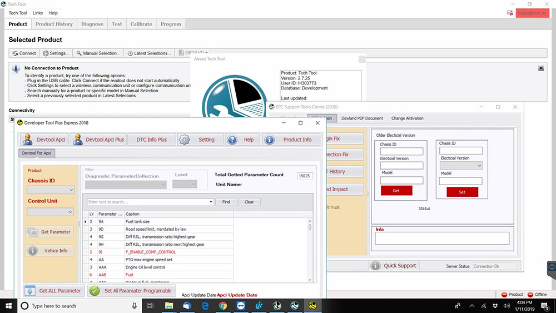Viewport: 556px width, 313px height.
Task: Click the Find button
Action: pyautogui.click(x=226, y=202)
